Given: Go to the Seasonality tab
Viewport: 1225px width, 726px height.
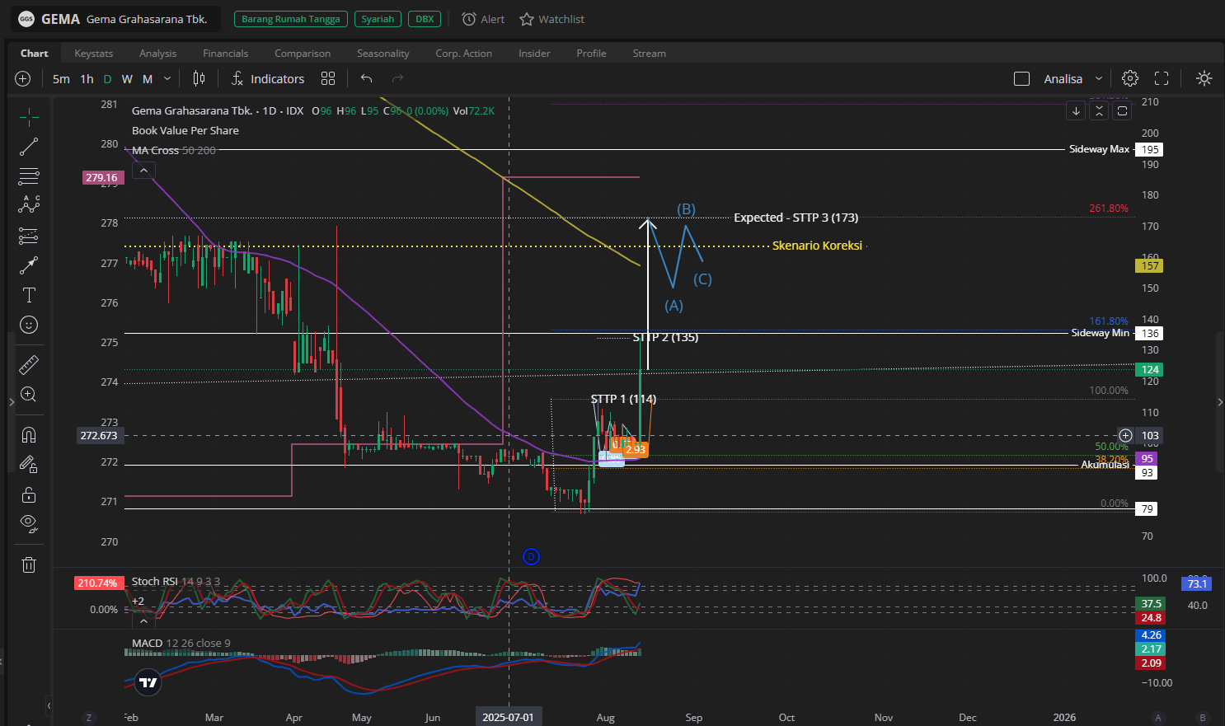Looking at the screenshot, I should click(383, 53).
